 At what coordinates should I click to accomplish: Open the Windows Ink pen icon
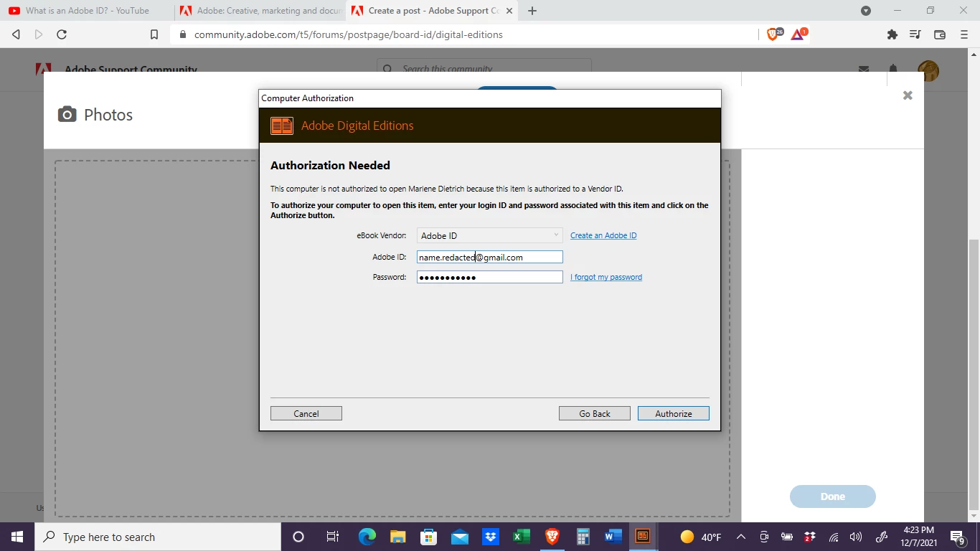882,537
